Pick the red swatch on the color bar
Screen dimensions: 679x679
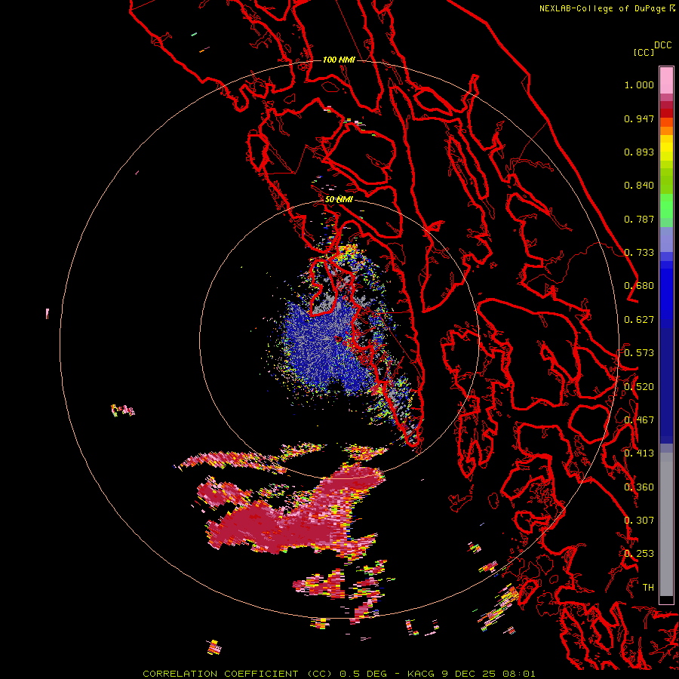[666, 113]
